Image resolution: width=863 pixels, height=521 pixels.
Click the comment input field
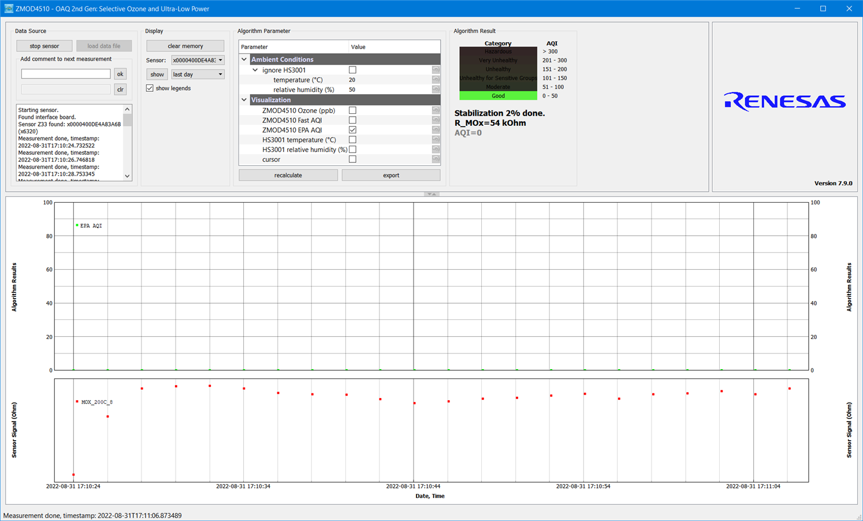click(66, 74)
